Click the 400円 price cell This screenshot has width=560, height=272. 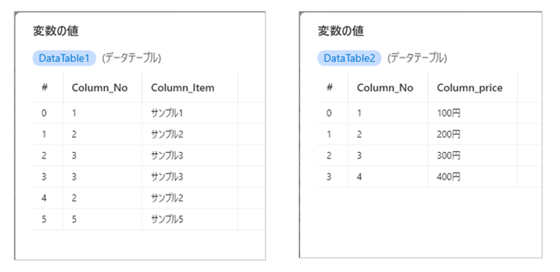449,177
